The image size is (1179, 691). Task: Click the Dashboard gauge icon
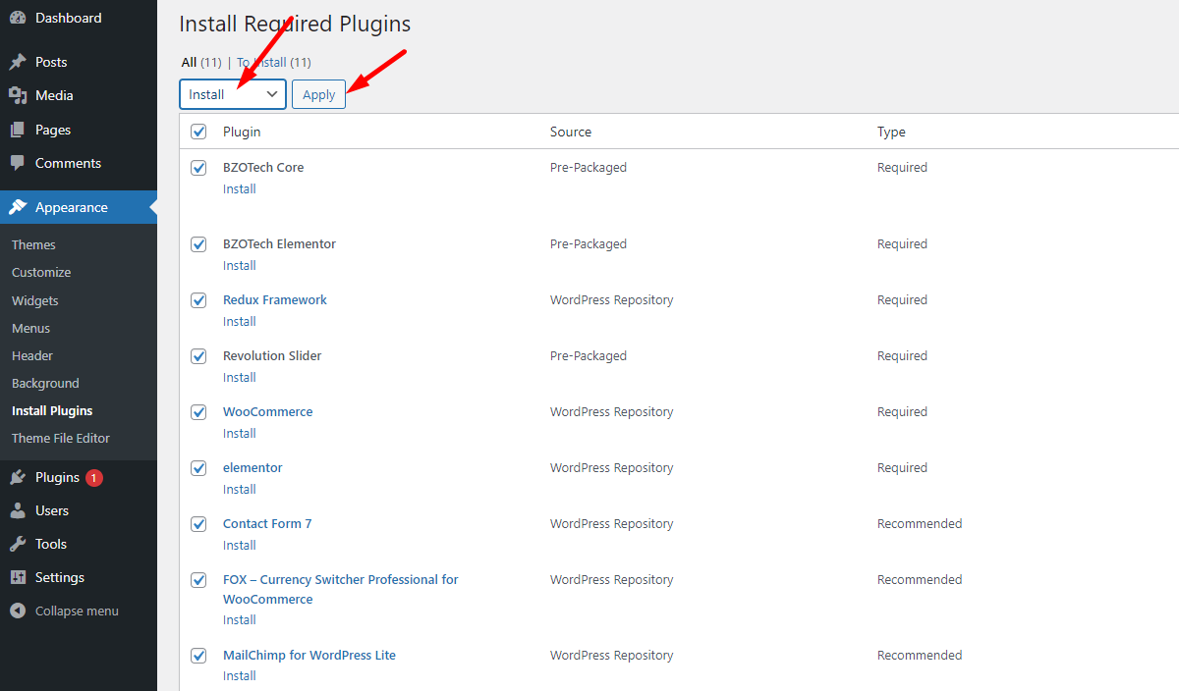(x=18, y=18)
